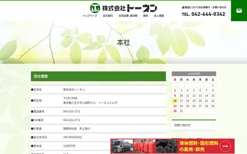The width and height of the screenshot is (247, 154).
Task: Select calendar date 9
Action: [175, 96]
